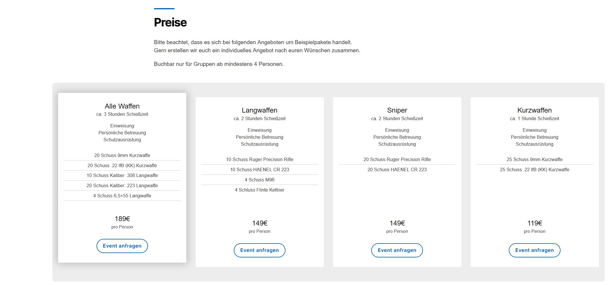Viewport: 614px width, 285px height.
Task: Click '20 Schuss HAENEL CR 223' item
Action: point(397,169)
